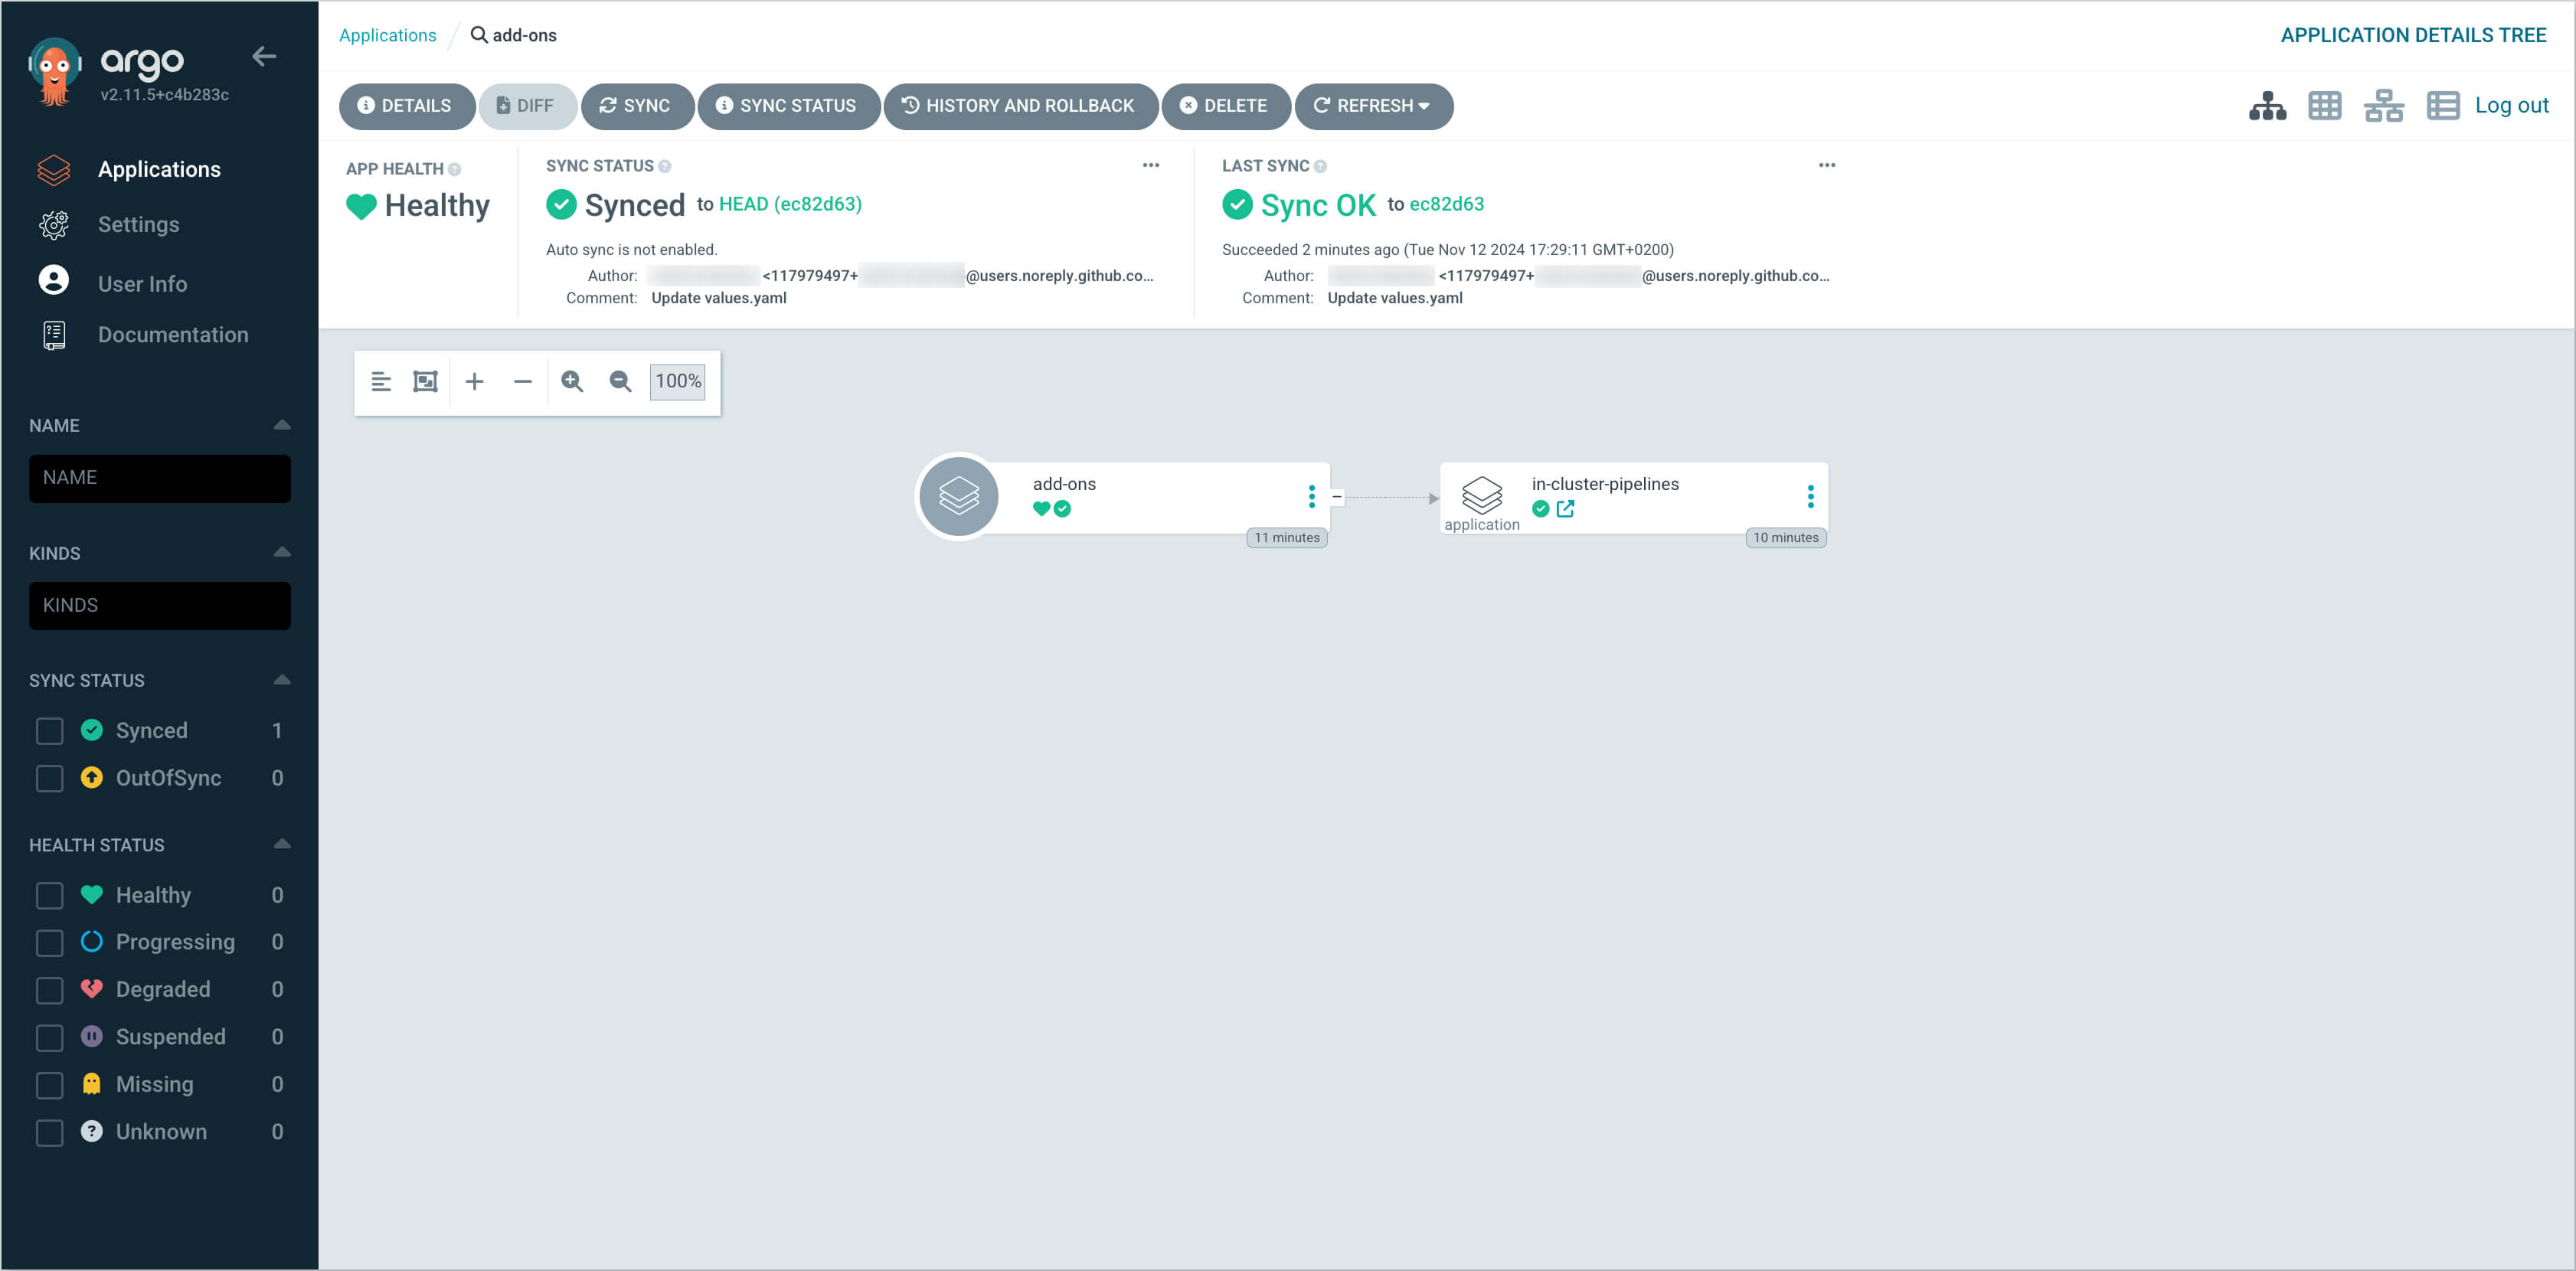
Task: Click the fit-to-screen image icon in zoom toolbar
Action: (425, 381)
